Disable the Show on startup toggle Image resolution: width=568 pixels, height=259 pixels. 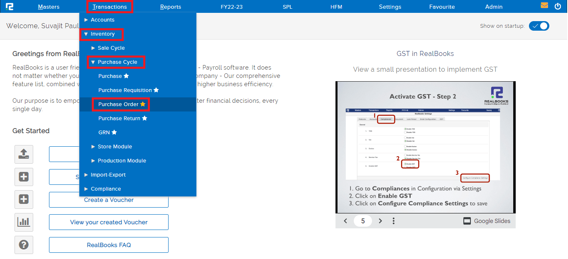(x=539, y=26)
